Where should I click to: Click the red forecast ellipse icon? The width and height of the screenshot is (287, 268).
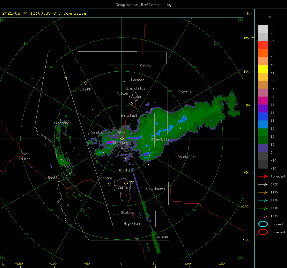(x=263, y=232)
